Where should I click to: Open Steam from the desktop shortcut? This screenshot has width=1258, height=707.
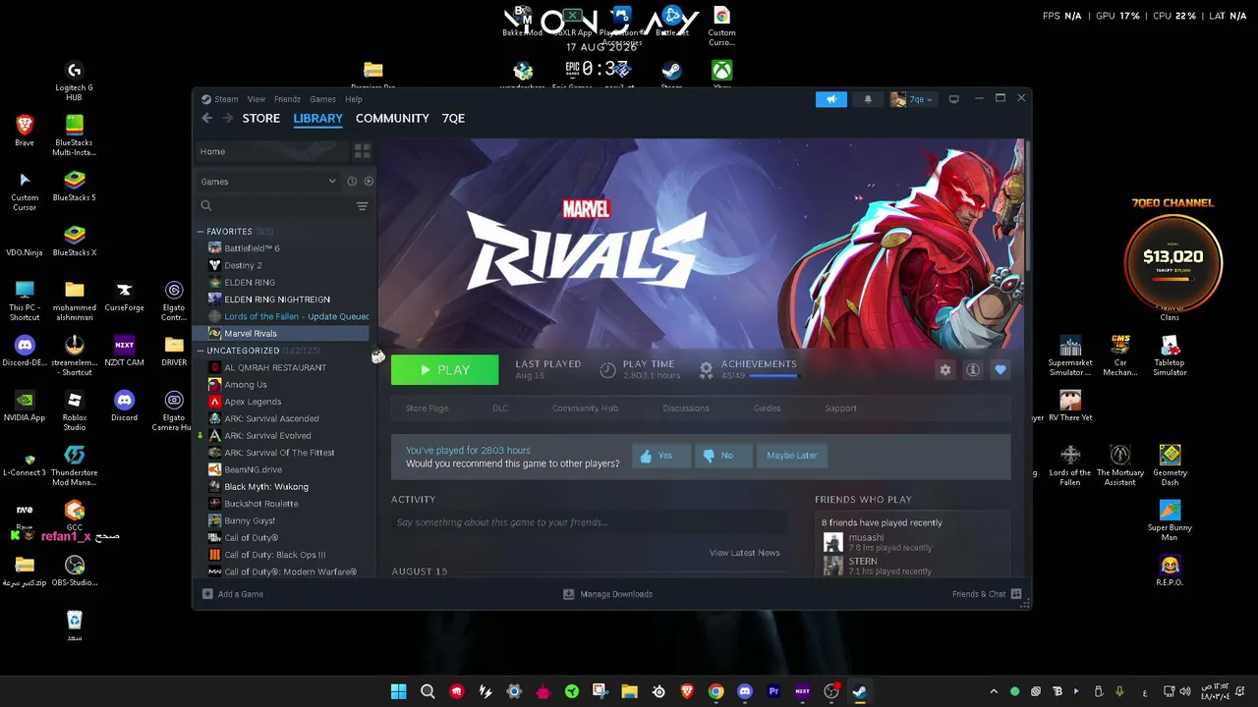click(x=671, y=76)
